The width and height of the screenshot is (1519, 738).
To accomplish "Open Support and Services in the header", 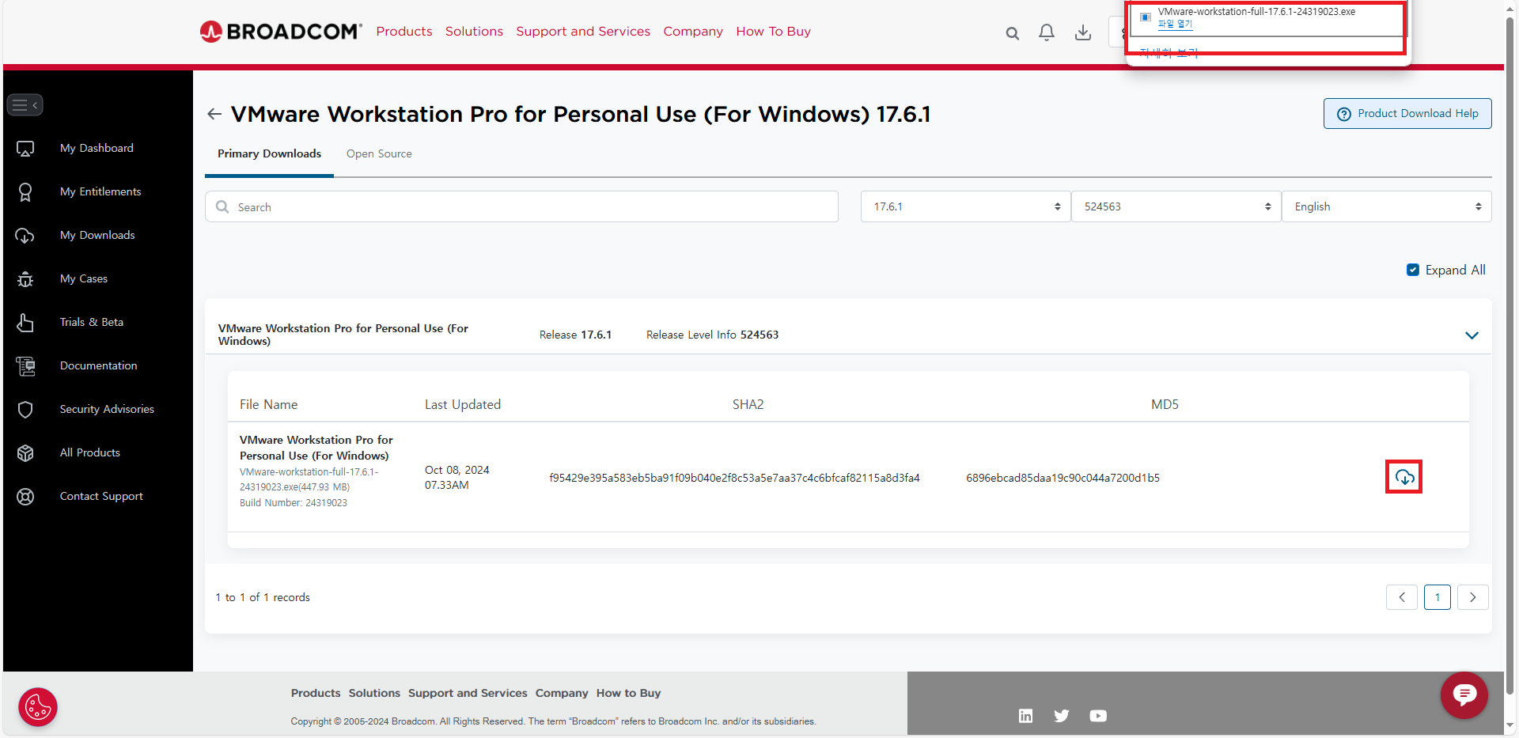I will pos(583,32).
